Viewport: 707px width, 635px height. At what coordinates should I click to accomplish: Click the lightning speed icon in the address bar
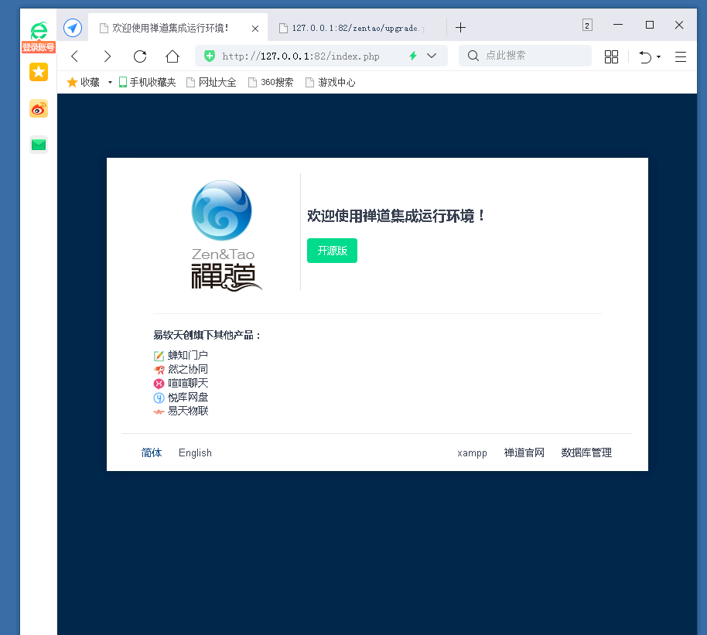[x=413, y=56]
